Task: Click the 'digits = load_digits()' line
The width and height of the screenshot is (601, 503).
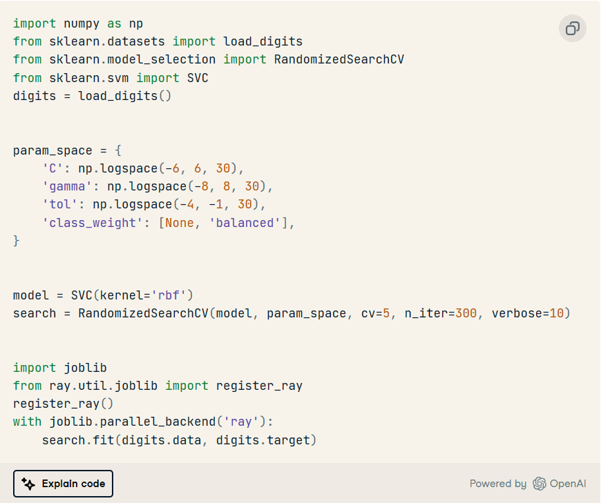Action: coord(92,96)
